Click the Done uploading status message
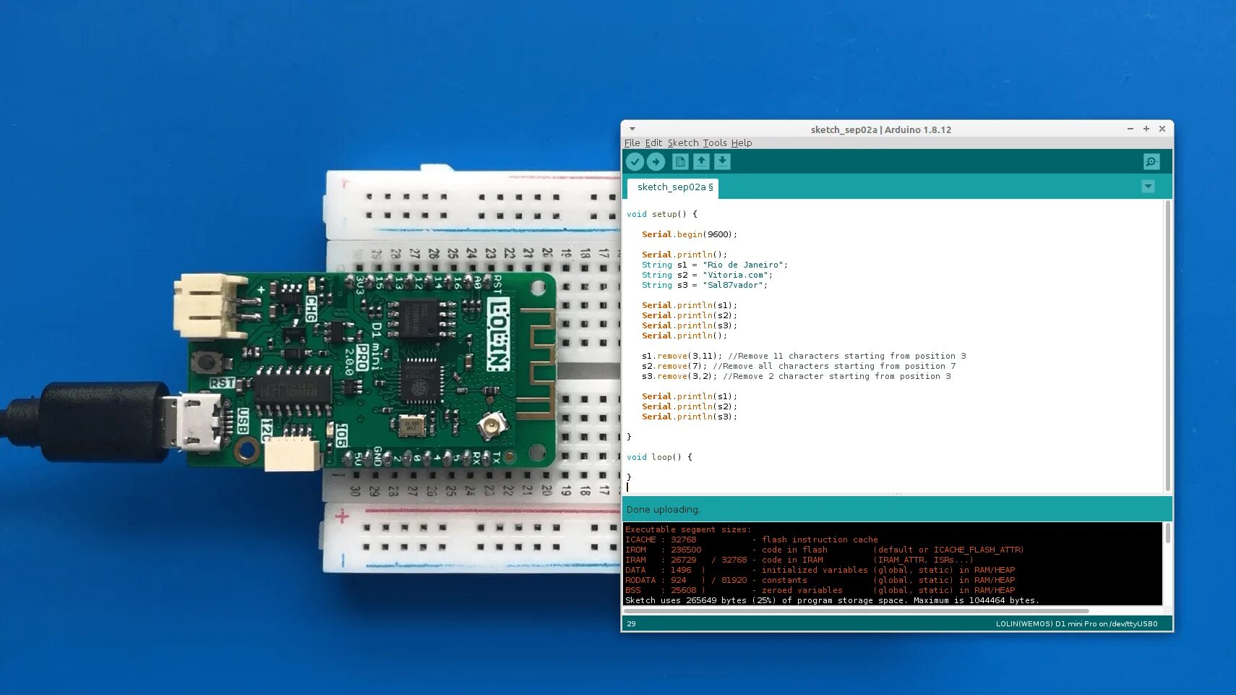The image size is (1236, 695). click(663, 510)
